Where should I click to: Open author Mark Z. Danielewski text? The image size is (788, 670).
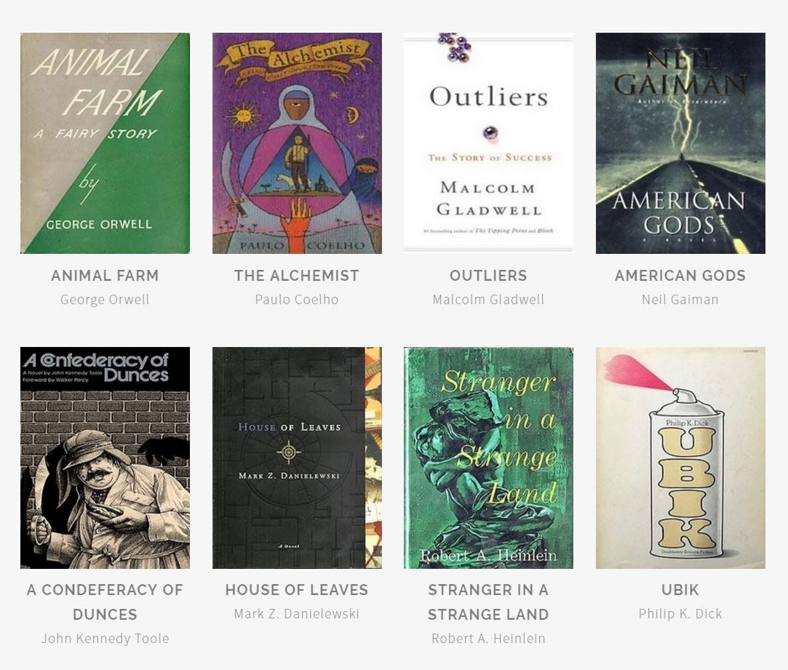[x=297, y=614]
